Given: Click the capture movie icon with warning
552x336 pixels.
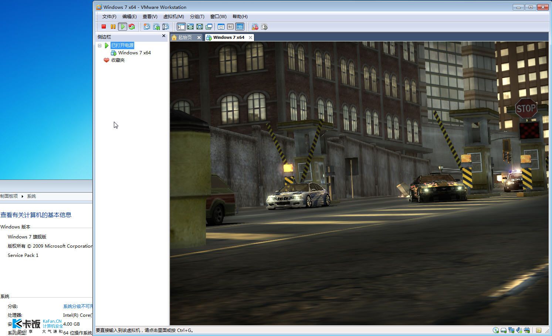Looking at the screenshot, I should pyautogui.click(x=255, y=27).
